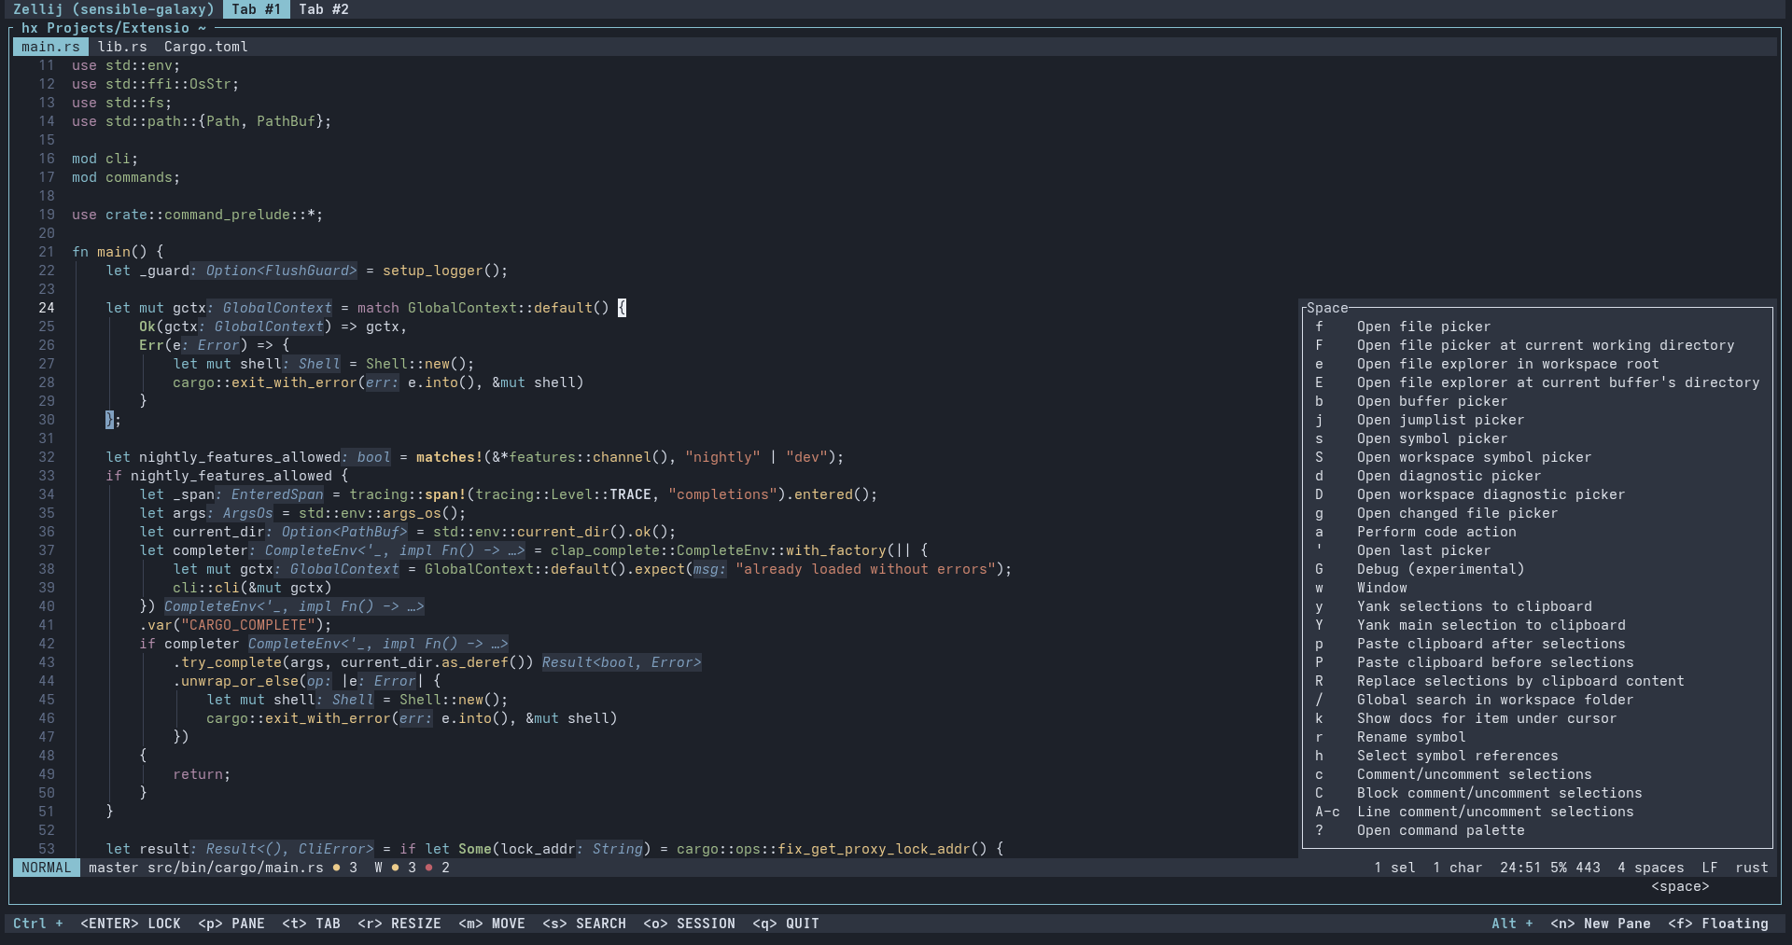The image size is (1792, 945).
Task: Click the <s> SEARCH shortcut
Action: [x=584, y=924]
